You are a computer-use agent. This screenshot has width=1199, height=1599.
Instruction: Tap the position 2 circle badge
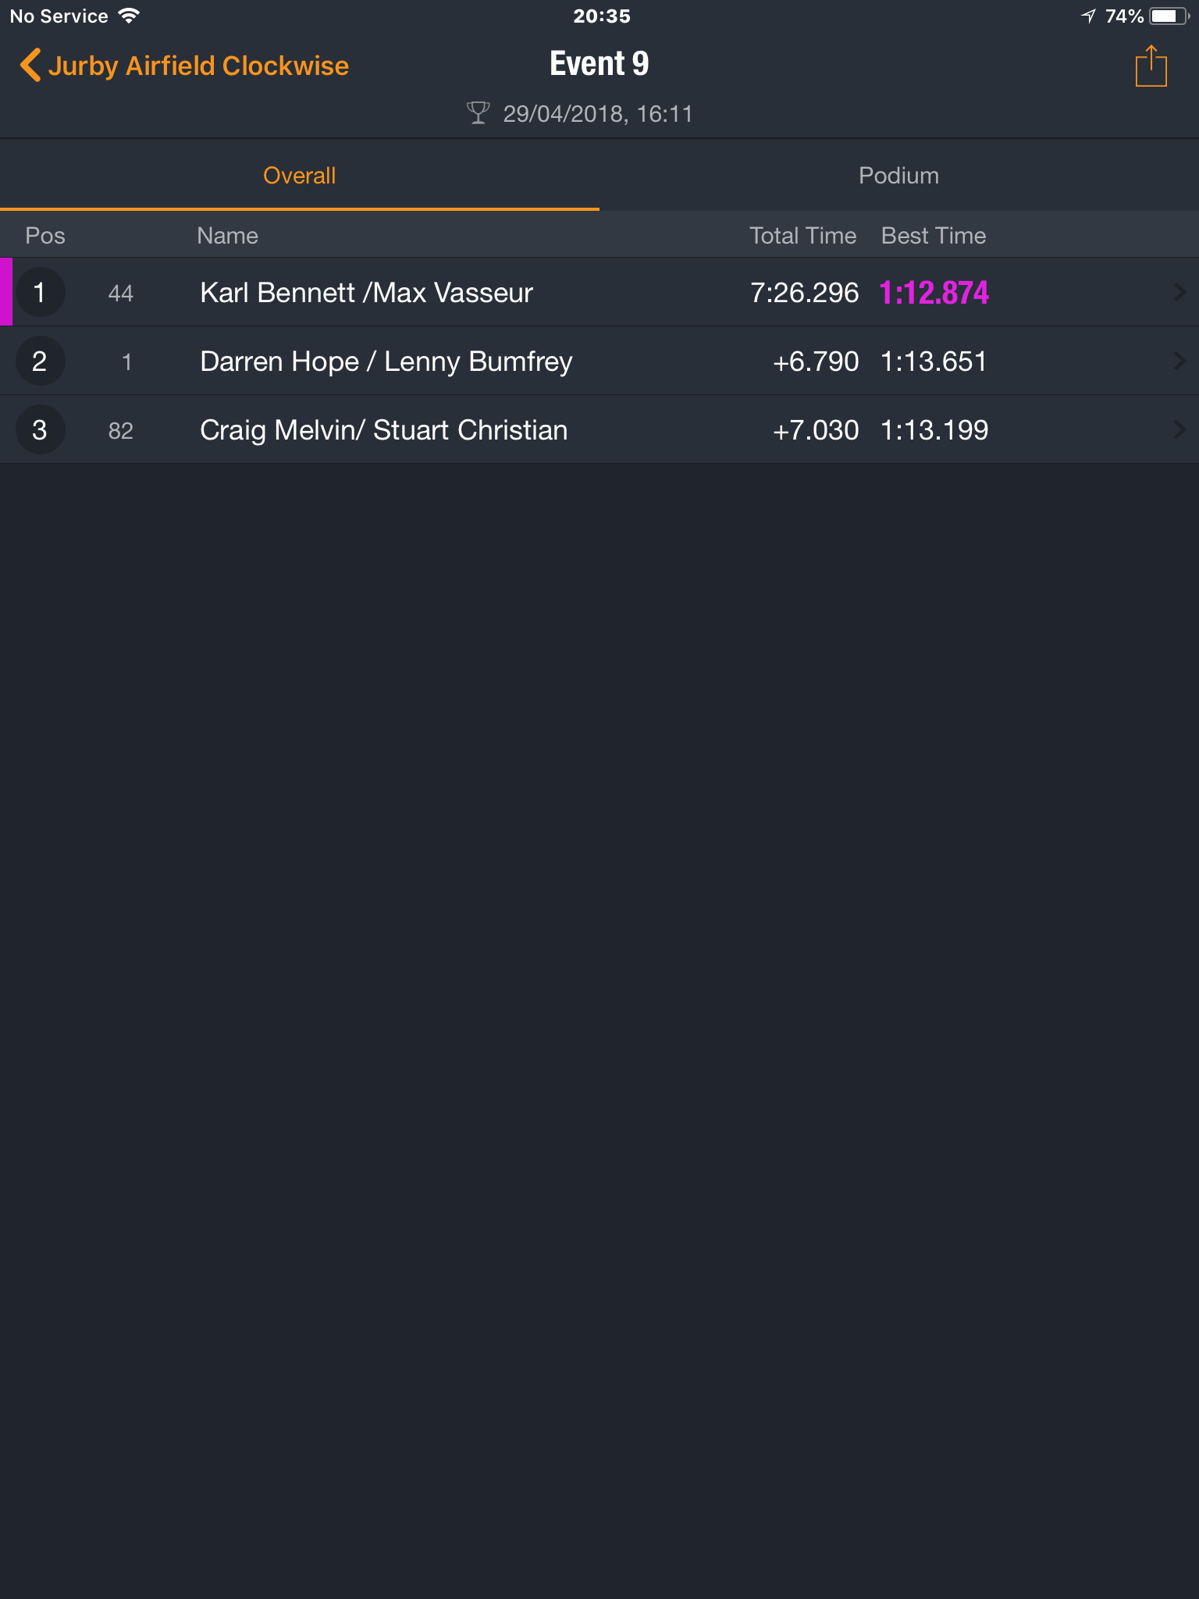(x=40, y=361)
